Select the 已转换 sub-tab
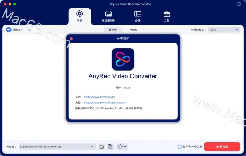 click(133, 30)
